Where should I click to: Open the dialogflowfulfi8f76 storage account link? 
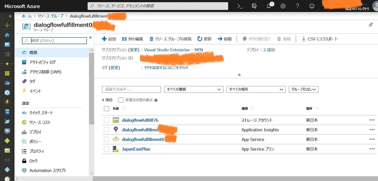click(140, 120)
